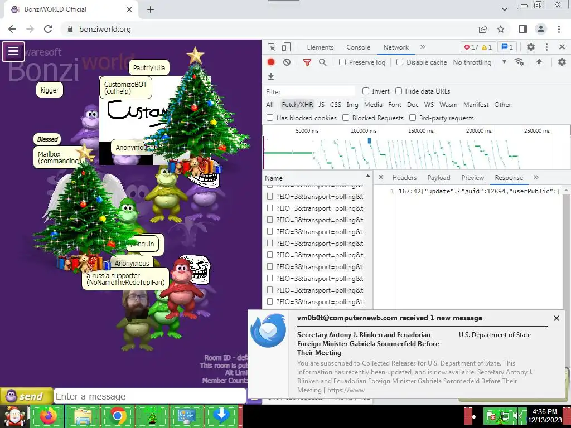Show All request types
This screenshot has height=428, width=571.
(x=269, y=104)
